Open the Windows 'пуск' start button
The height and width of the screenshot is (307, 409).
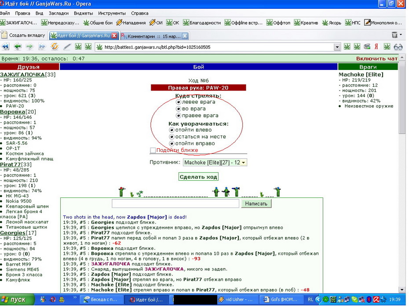click(x=17, y=300)
